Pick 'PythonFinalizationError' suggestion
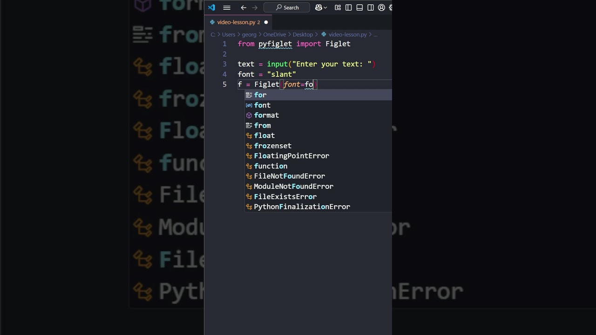Image resolution: width=596 pixels, height=335 pixels. 318,207
